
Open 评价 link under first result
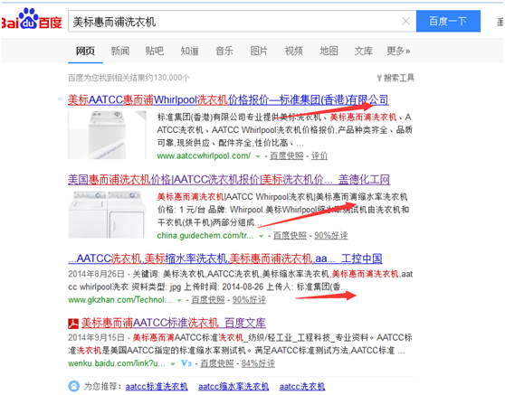pos(319,156)
